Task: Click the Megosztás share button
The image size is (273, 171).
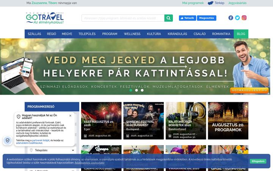Action: click(x=207, y=18)
